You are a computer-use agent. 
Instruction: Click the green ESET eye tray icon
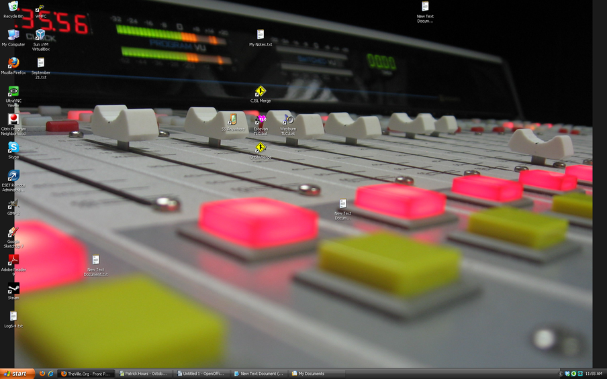click(573, 374)
